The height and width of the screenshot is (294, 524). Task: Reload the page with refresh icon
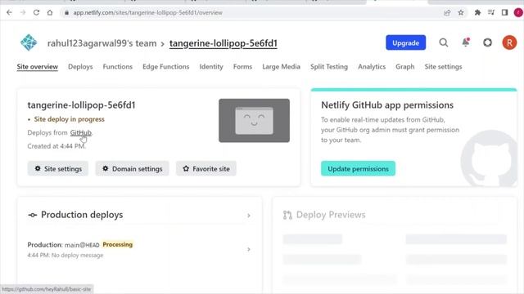pos(36,13)
